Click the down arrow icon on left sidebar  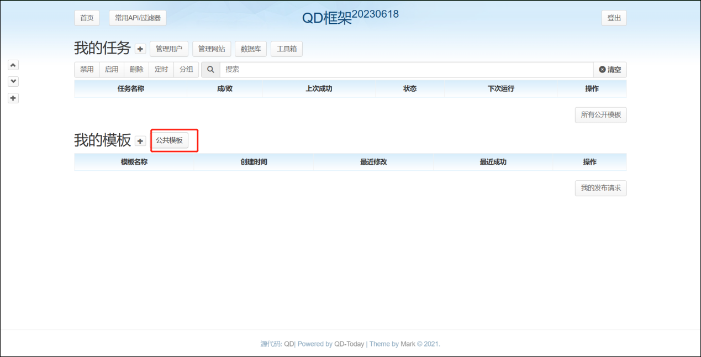pyautogui.click(x=14, y=81)
